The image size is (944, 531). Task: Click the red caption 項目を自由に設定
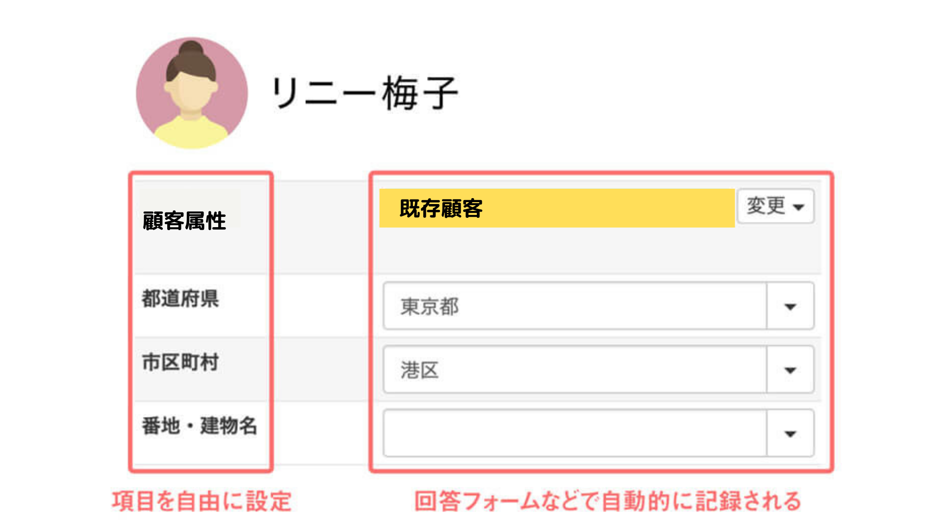point(202,501)
